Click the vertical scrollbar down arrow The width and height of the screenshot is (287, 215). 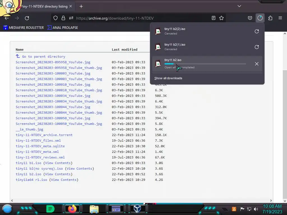pyautogui.click(x=285, y=201)
